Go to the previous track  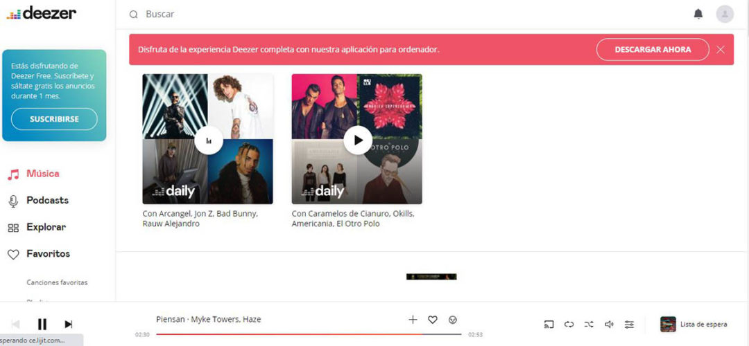(x=15, y=325)
